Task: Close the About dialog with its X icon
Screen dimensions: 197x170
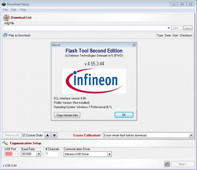Action: click(134, 45)
